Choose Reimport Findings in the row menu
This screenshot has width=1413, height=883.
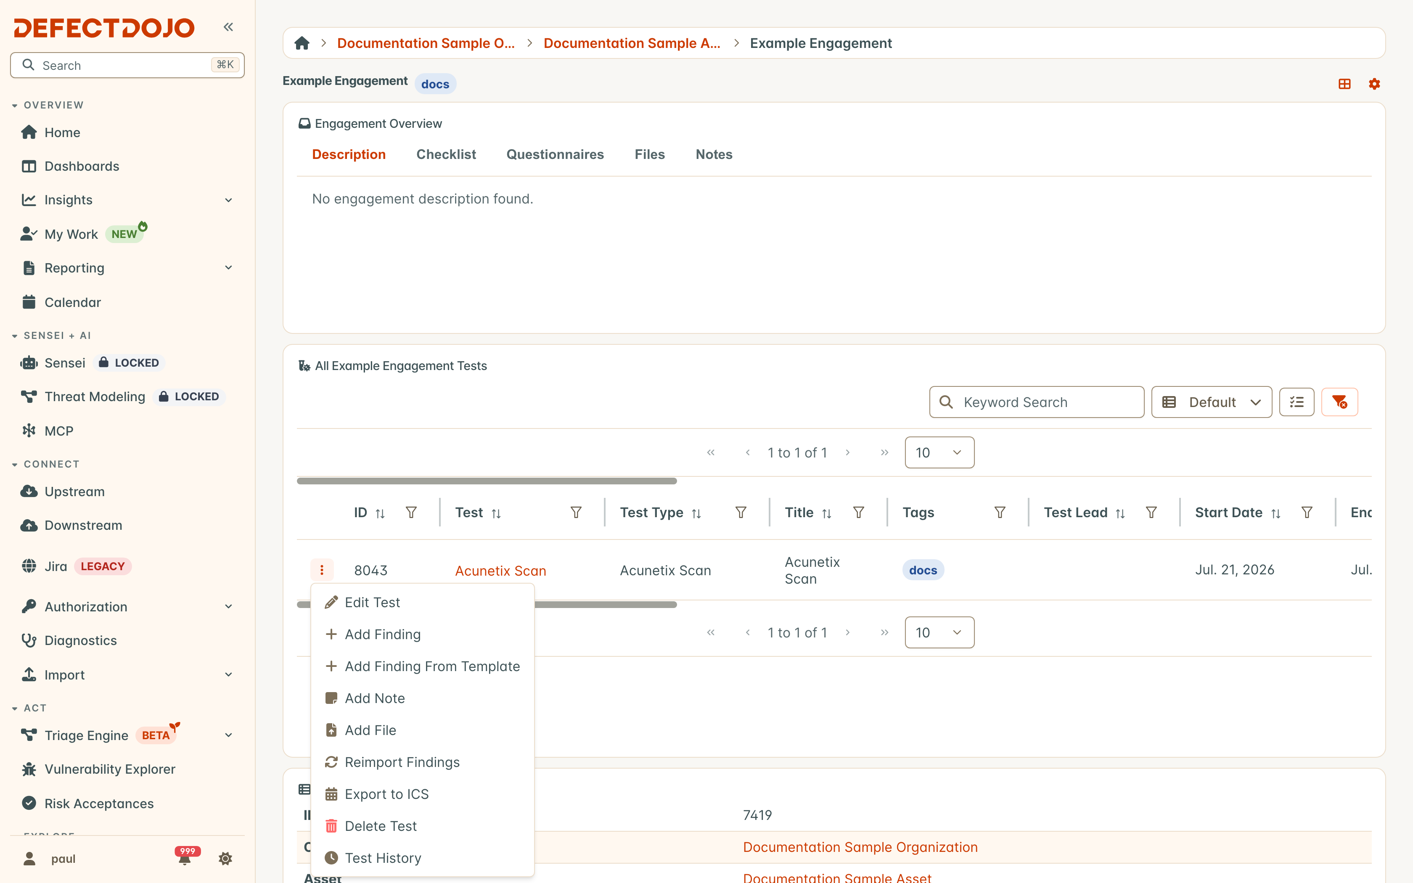point(423,762)
